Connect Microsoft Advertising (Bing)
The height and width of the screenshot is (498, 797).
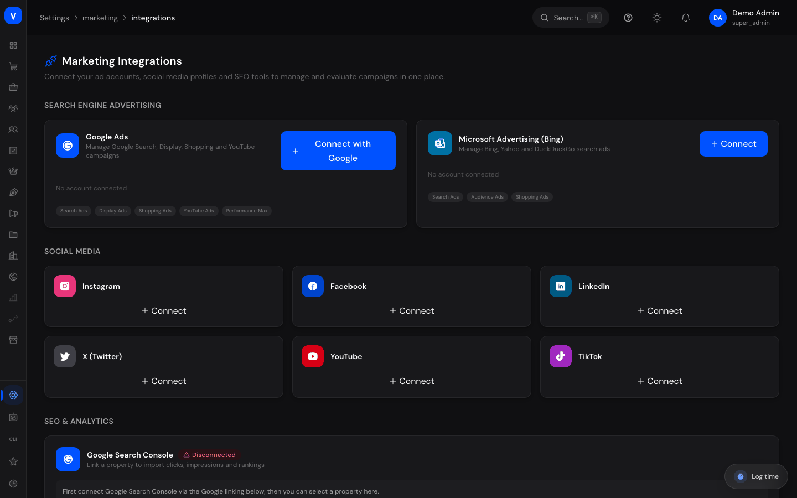pyautogui.click(x=733, y=144)
